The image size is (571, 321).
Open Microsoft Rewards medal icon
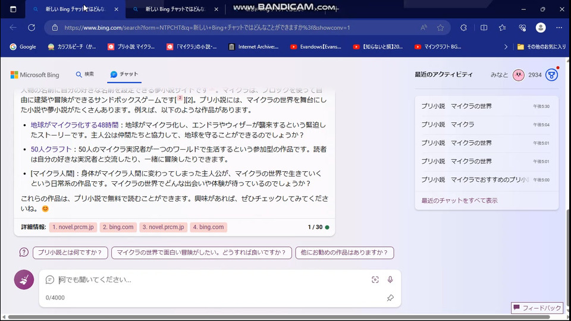[x=552, y=75]
